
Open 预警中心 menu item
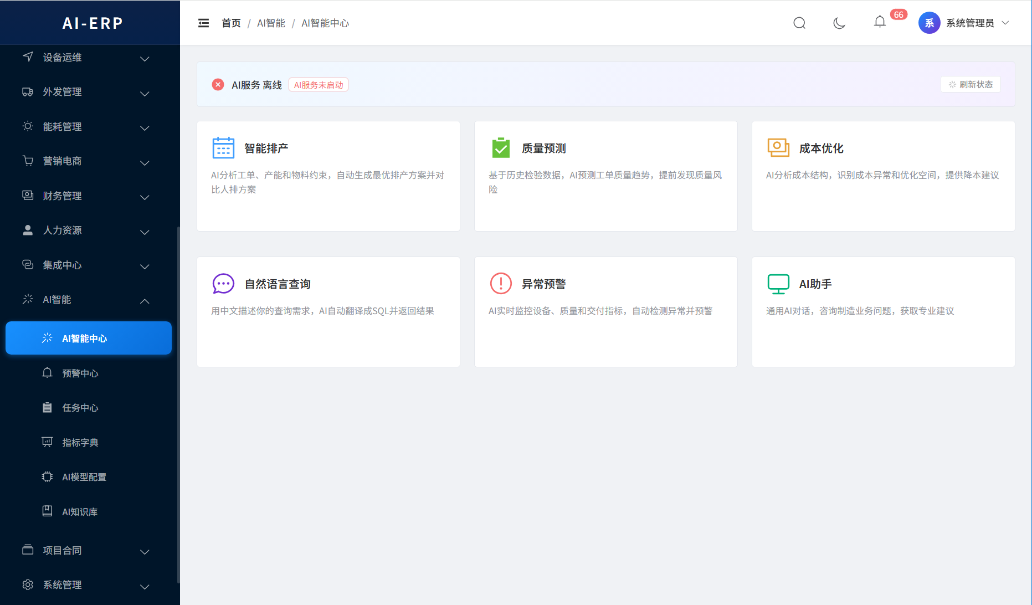coord(89,373)
